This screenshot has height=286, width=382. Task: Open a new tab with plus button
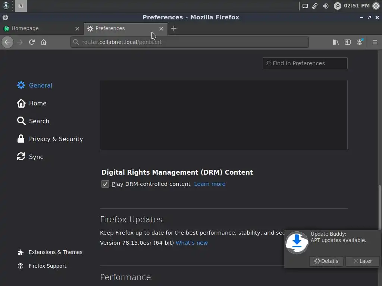[173, 28]
